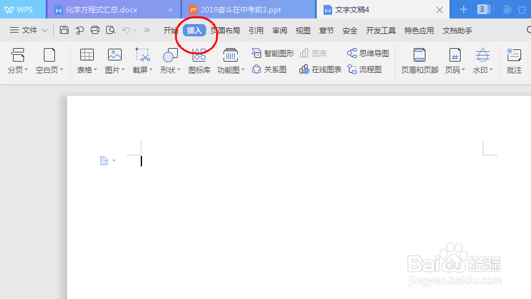Click the document paragraph layout icon

click(104, 160)
